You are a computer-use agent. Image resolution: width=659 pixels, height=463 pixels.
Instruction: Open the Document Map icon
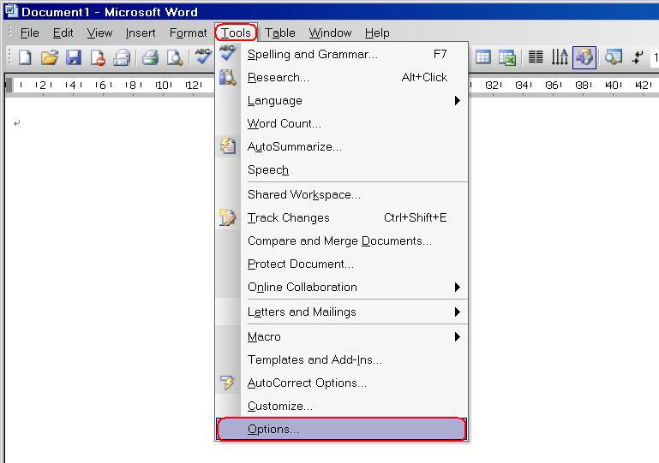(614, 57)
